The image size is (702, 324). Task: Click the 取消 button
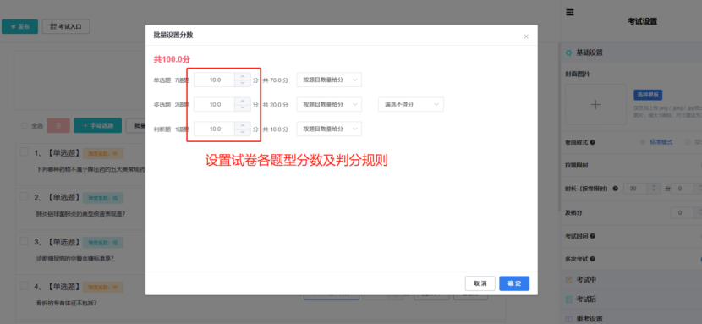pyautogui.click(x=480, y=283)
